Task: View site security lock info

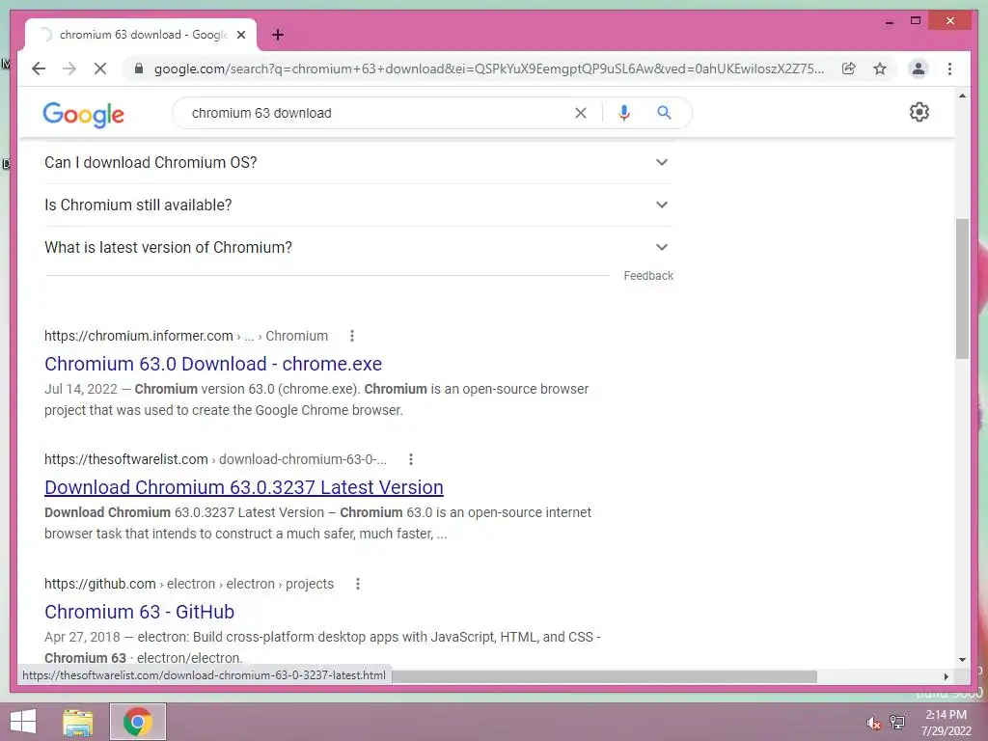Action: (139, 69)
